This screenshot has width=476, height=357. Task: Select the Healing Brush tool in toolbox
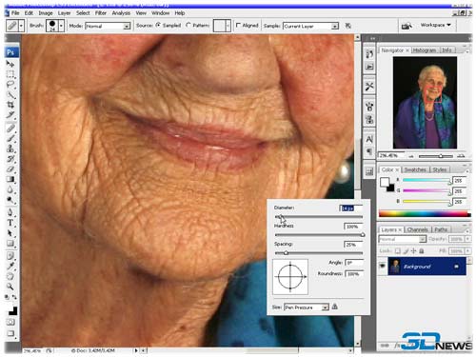(10, 128)
